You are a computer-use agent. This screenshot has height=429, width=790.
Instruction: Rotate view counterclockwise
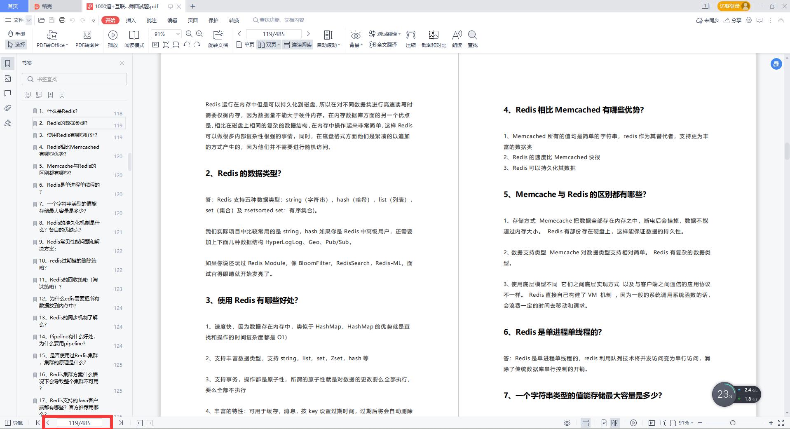187,45
